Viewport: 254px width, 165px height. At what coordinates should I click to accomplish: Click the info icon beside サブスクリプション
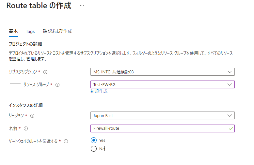click(46, 72)
